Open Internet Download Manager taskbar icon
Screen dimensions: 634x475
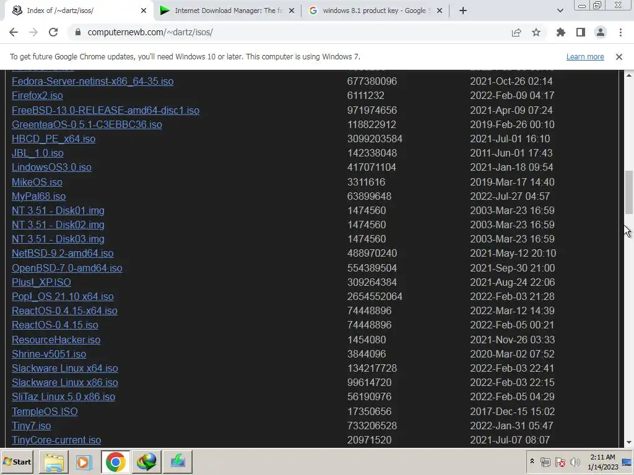pos(146,461)
